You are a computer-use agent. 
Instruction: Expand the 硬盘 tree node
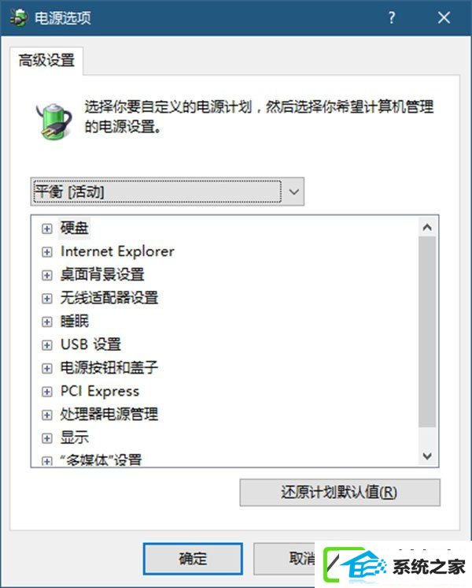[x=46, y=229]
